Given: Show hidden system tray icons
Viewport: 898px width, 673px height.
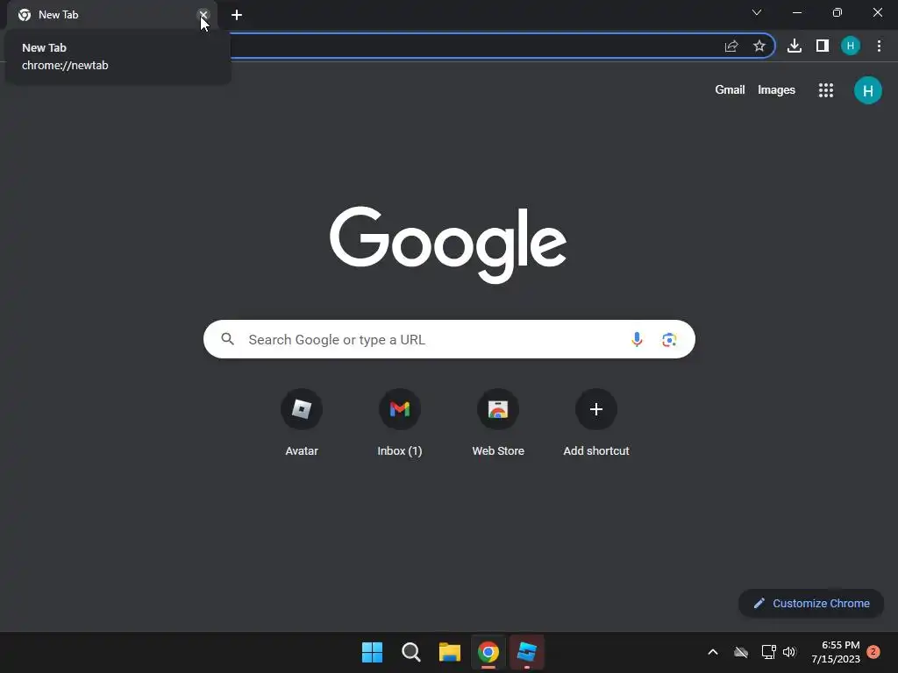Looking at the screenshot, I should (713, 652).
